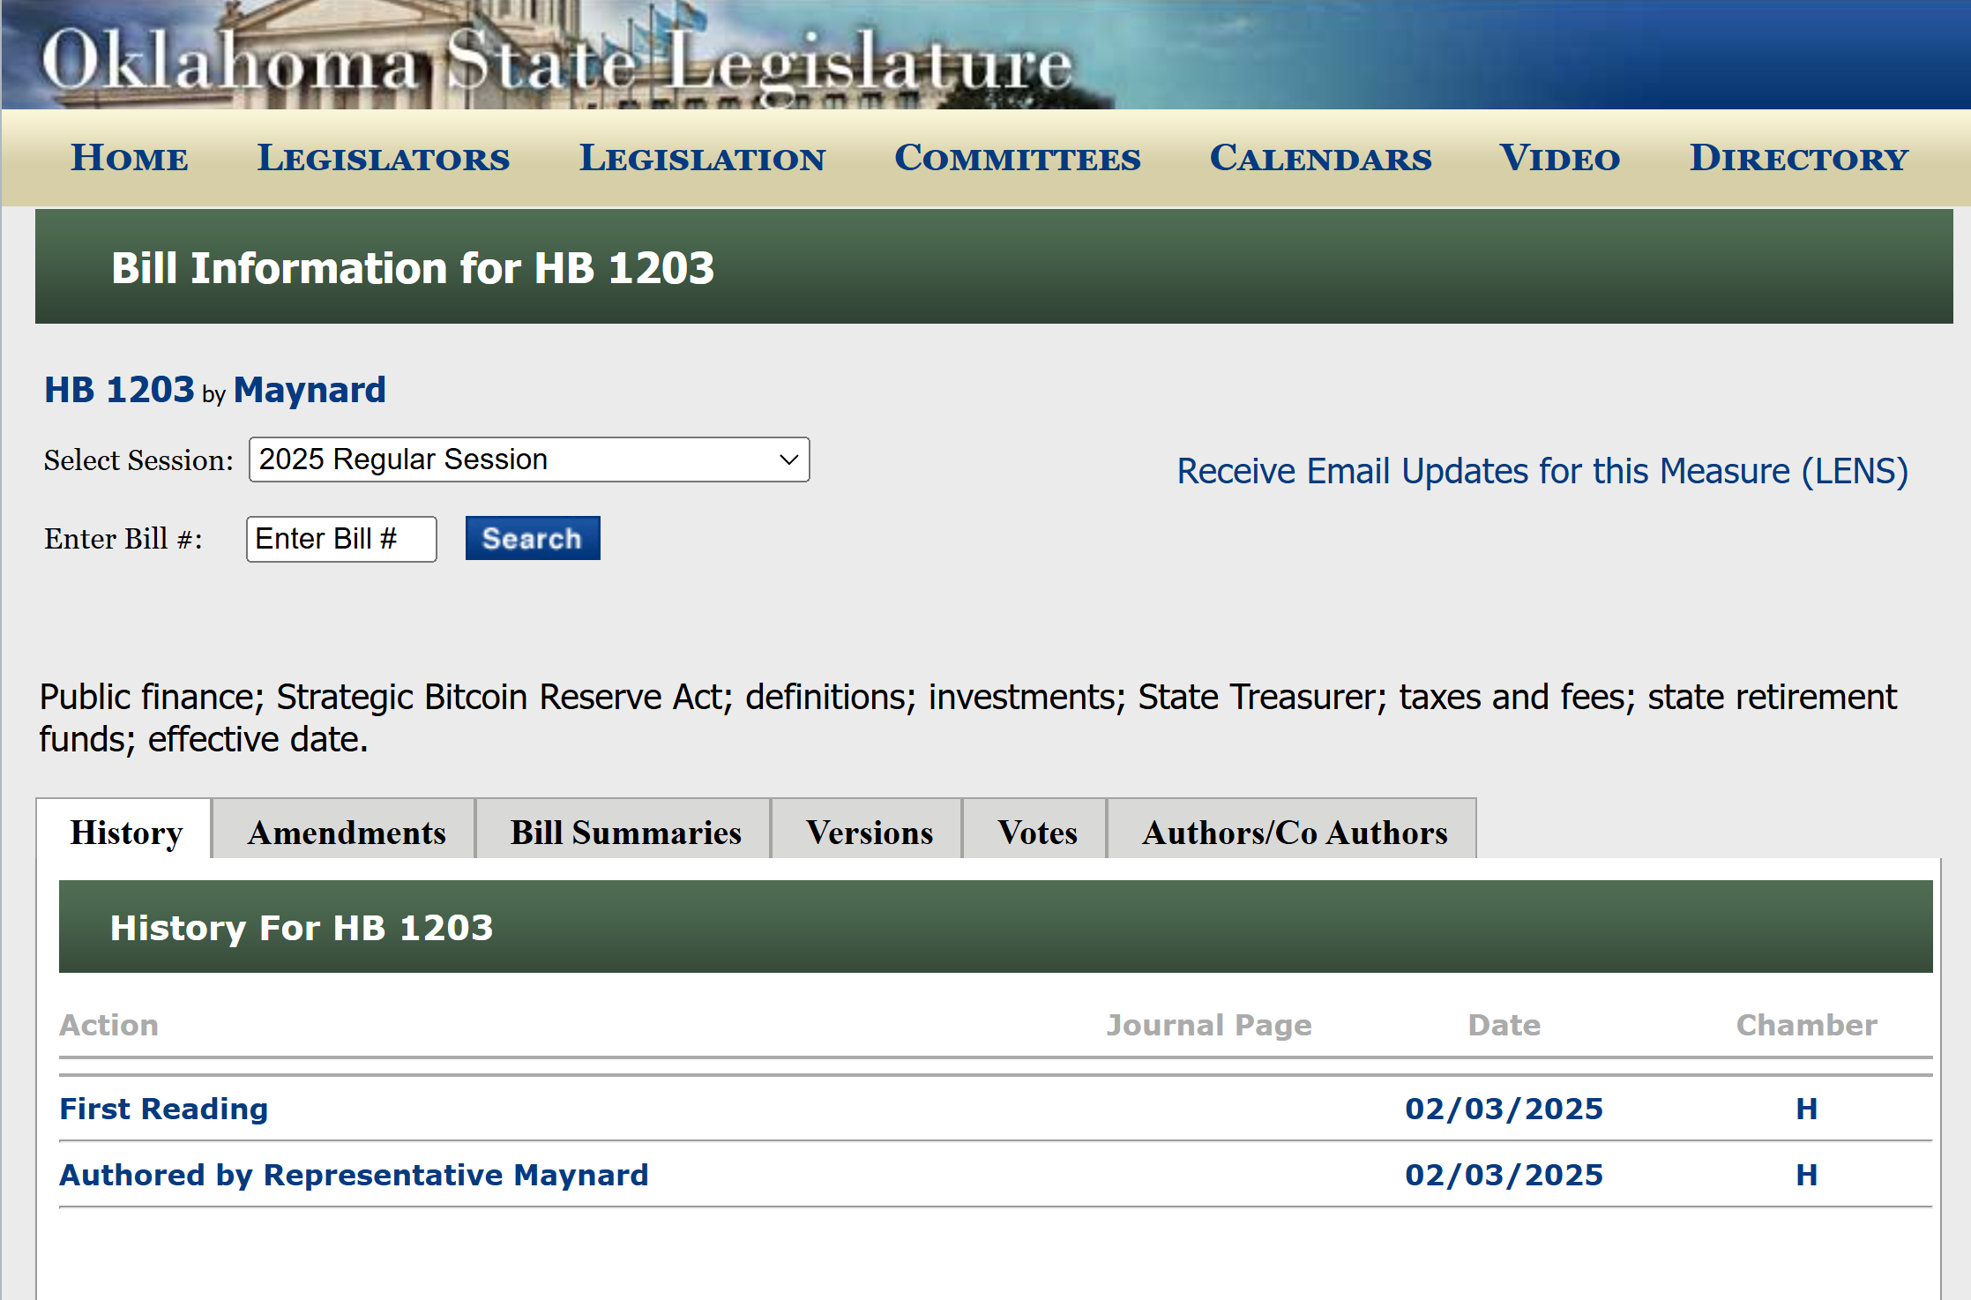Open author Maynard's profile link
1971x1300 pixels.
[x=310, y=390]
